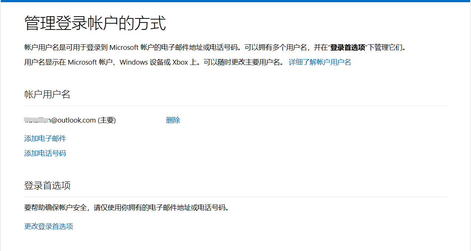Viewport: 471px width, 251px height.
Task: Click the 删除 link to remove the primary alias
Action: click(173, 120)
